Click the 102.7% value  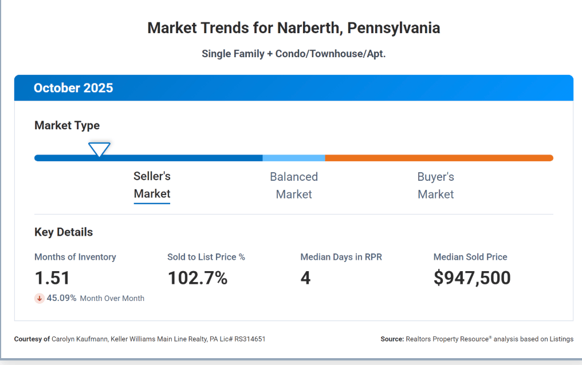(198, 278)
